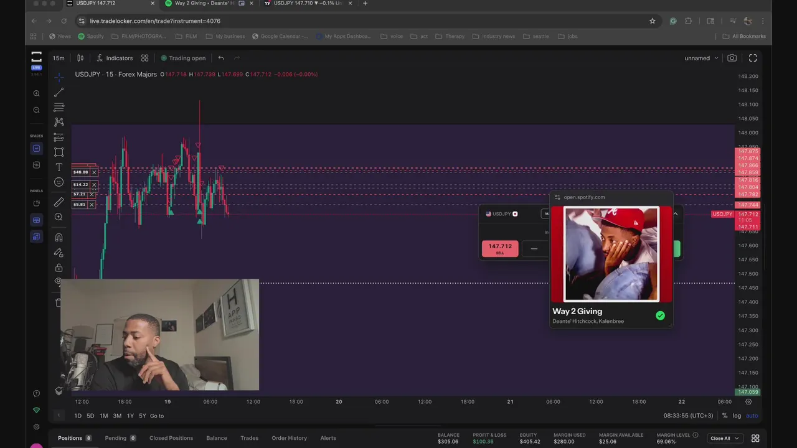Toggle lock all drawings

[59, 268]
